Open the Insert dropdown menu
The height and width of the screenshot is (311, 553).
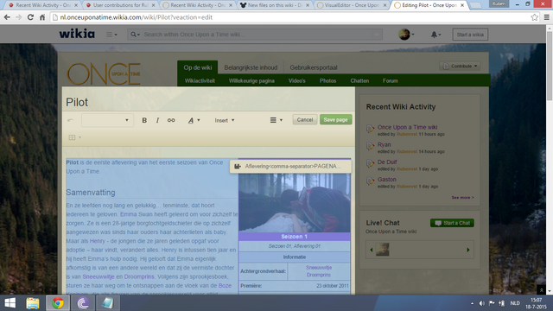pos(225,120)
